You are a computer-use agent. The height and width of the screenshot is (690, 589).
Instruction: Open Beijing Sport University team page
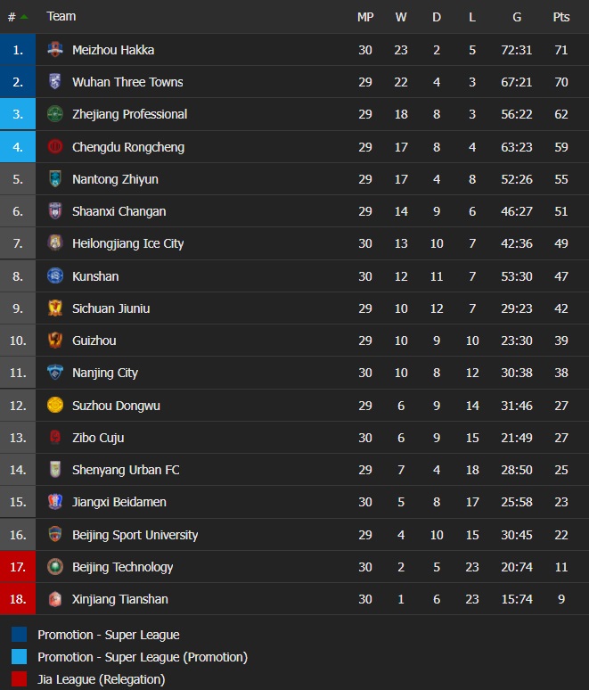click(x=135, y=535)
